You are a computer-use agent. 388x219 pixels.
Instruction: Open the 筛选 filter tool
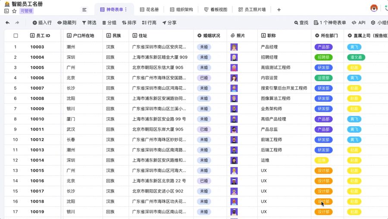pyautogui.click(x=89, y=23)
